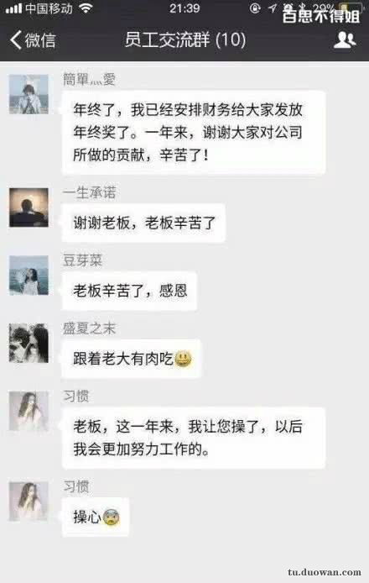Tap message starting 老板，这一年来

(x=194, y=438)
